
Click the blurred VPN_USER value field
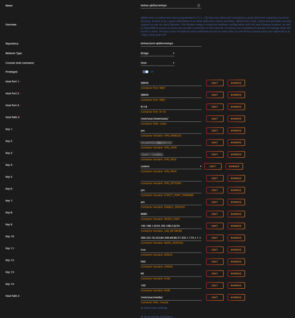171,142
